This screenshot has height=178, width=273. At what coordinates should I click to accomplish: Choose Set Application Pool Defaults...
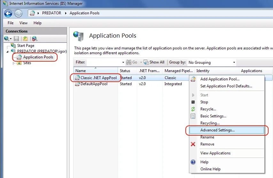pyautogui.click(x=227, y=86)
